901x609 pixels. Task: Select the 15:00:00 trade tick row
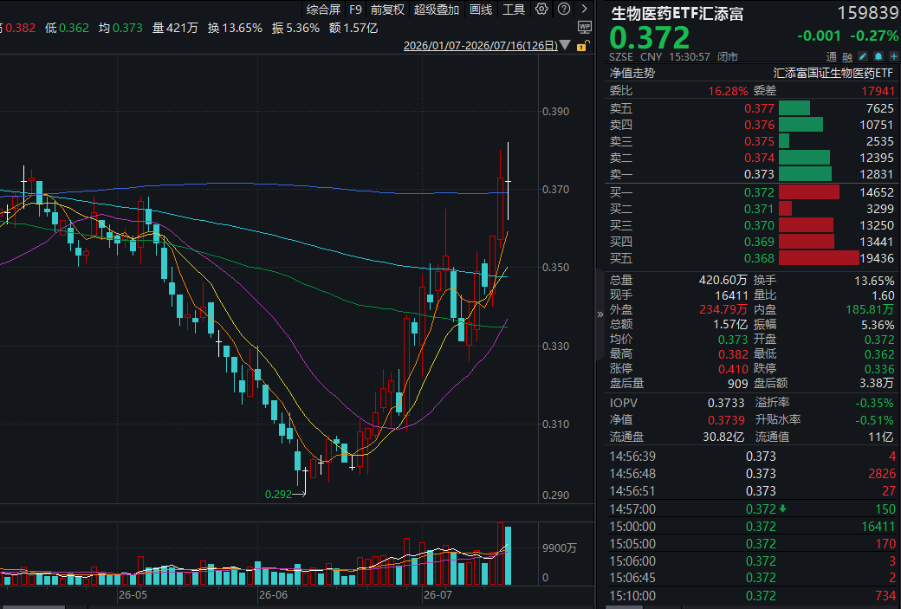pyautogui.click(x=752, y=526)
